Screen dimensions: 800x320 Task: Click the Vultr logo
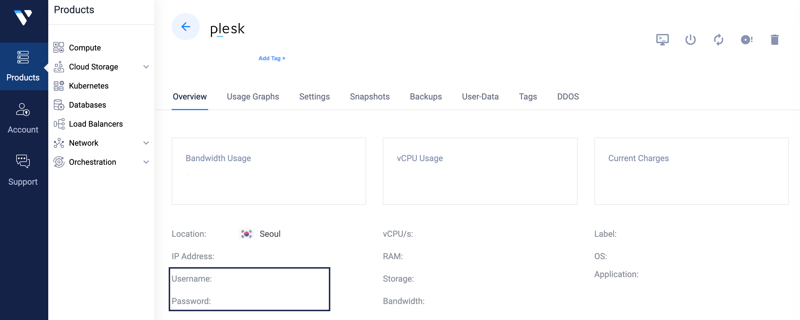pyautogui.click(x=23, y=17)
